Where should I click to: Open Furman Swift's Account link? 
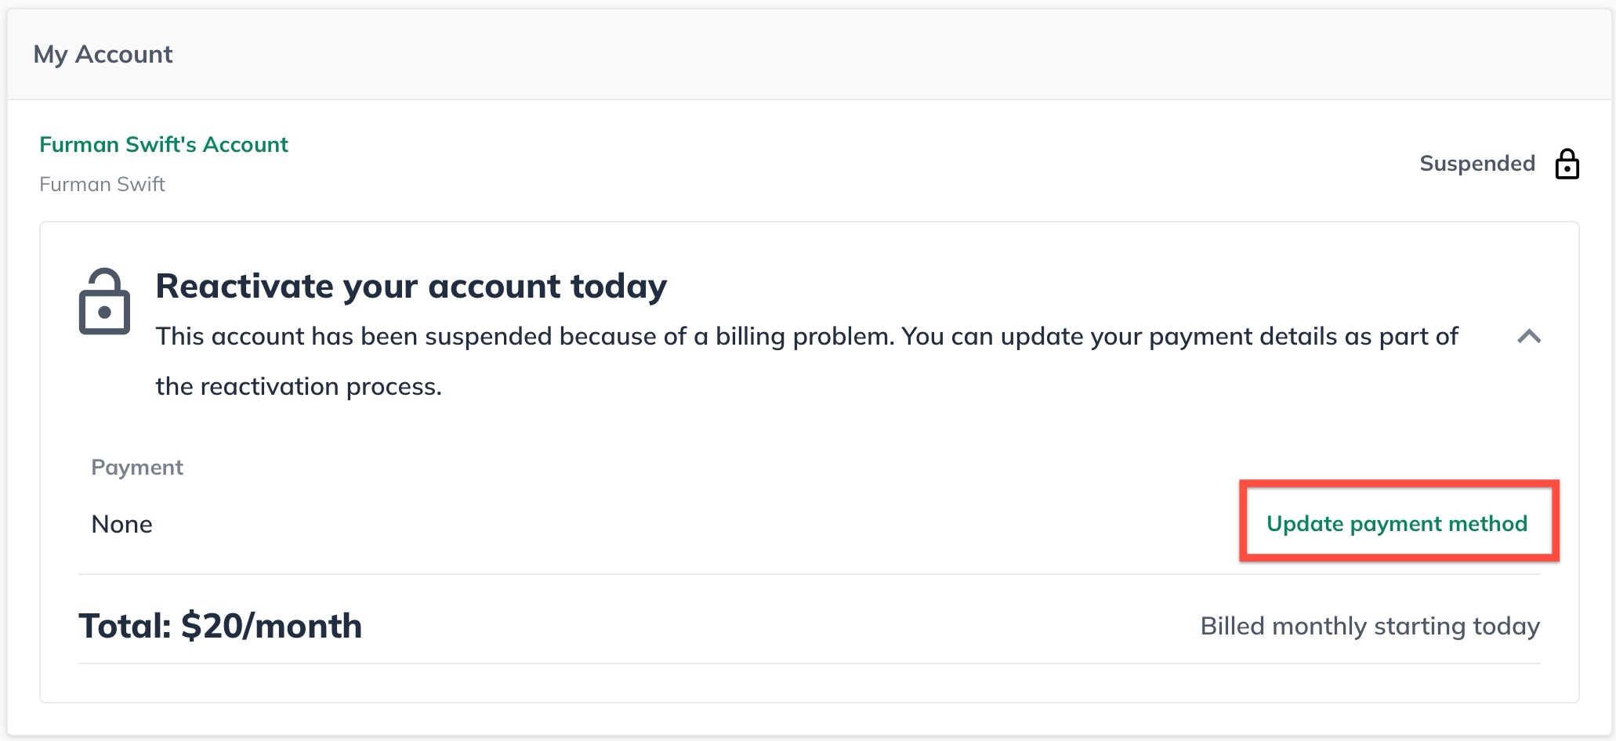[x=163, y=144]
